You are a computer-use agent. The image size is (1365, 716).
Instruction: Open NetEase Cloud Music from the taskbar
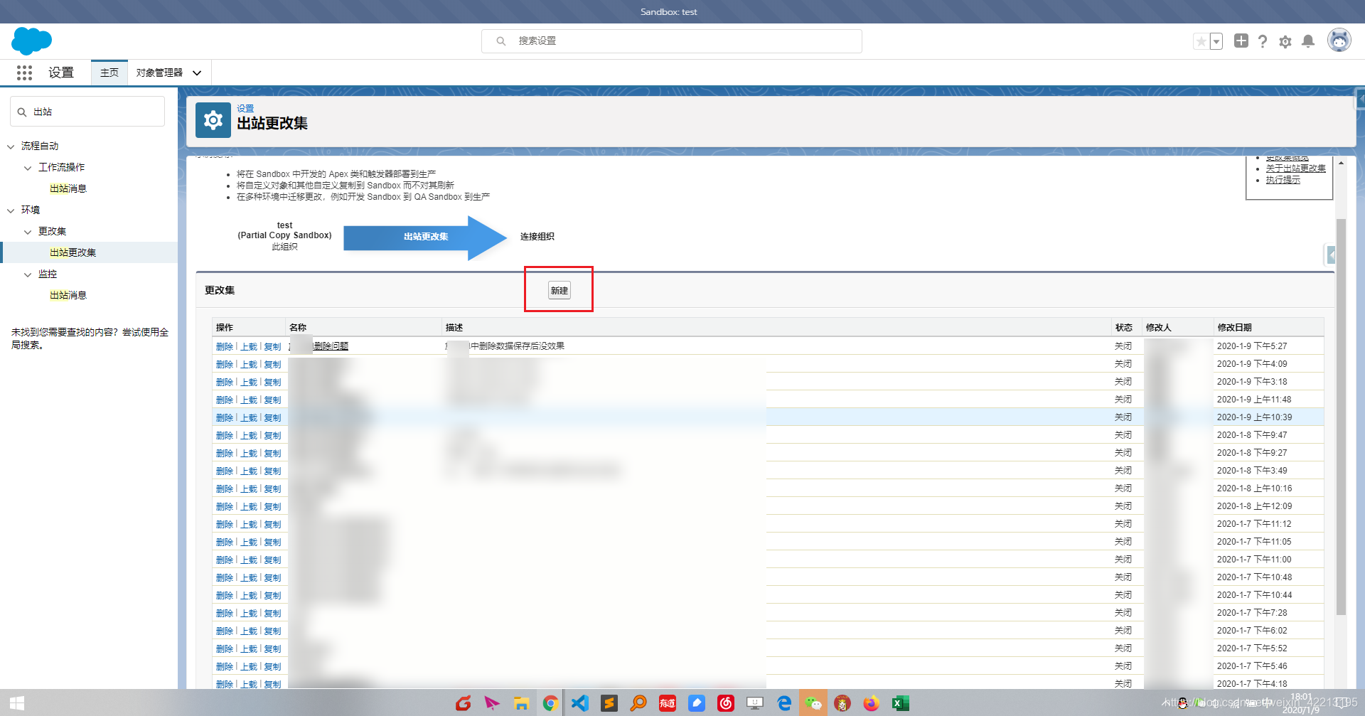[x=726, y=703]
